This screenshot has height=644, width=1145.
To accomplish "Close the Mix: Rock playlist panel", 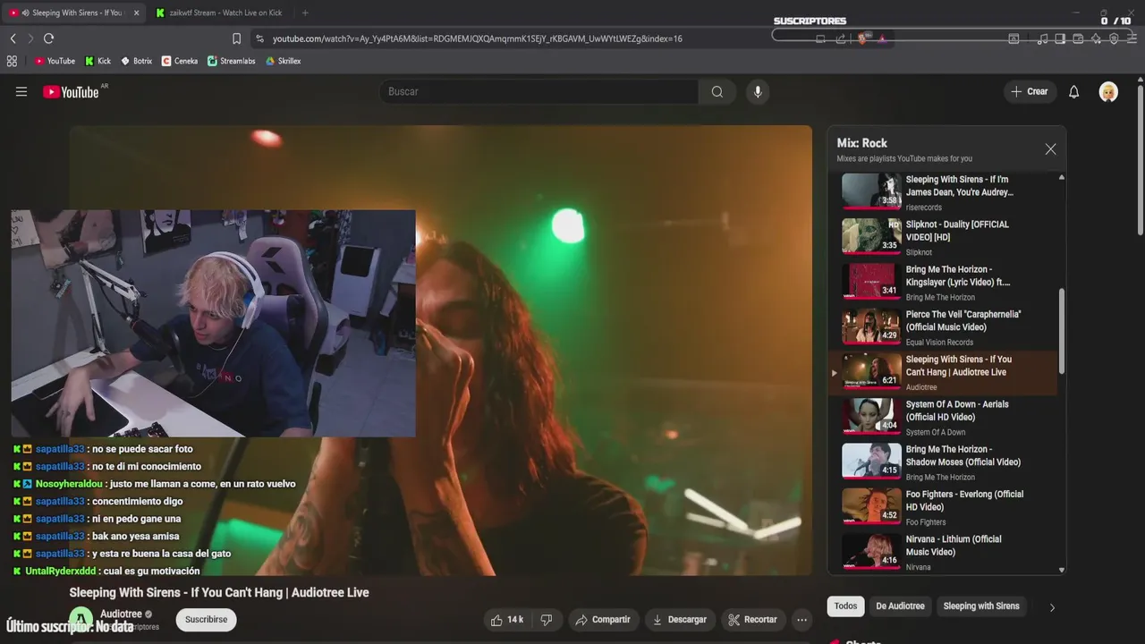I will point(1051,149).
